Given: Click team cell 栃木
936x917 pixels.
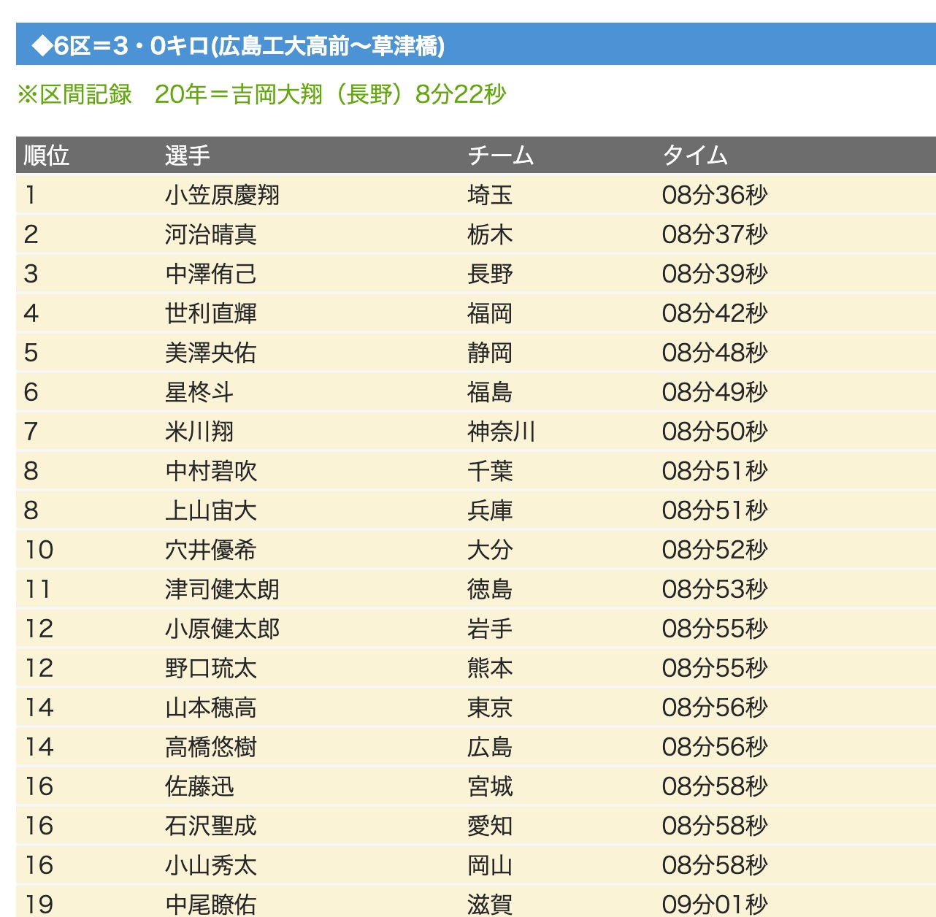Looking at the screenshot, I should point(490,234).
